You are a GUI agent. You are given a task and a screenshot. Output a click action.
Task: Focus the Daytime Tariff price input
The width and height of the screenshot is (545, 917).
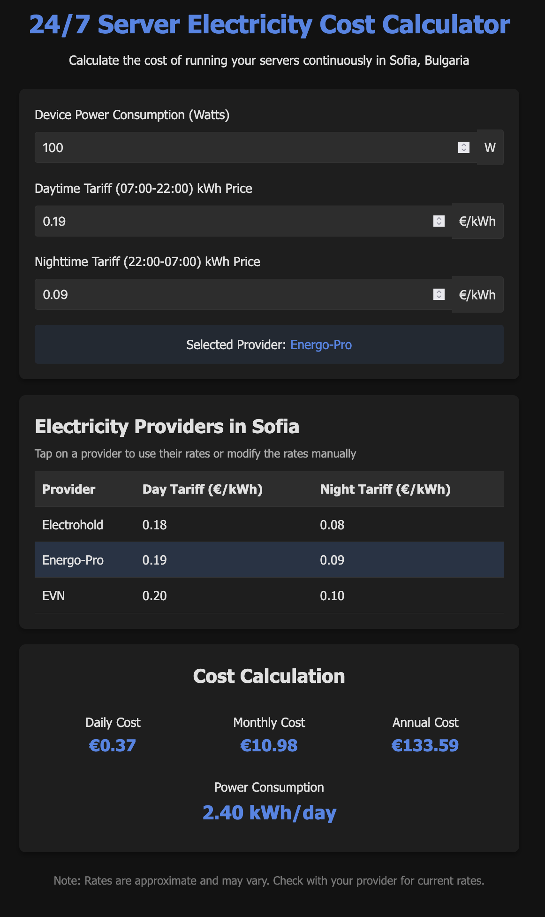[235, 221]
